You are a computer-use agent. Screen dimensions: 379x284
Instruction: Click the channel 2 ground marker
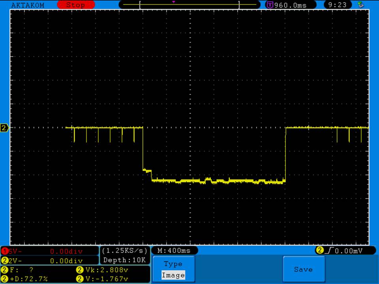tap(4, 128)
